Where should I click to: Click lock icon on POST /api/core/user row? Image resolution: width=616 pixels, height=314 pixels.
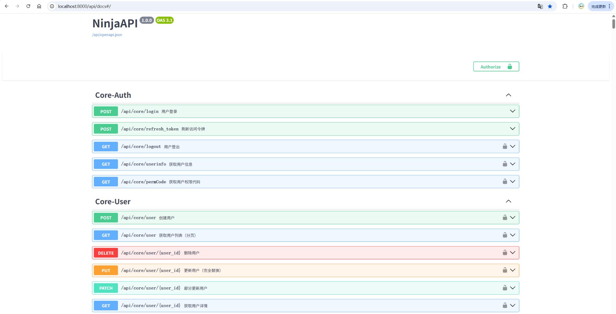[505, 217]
